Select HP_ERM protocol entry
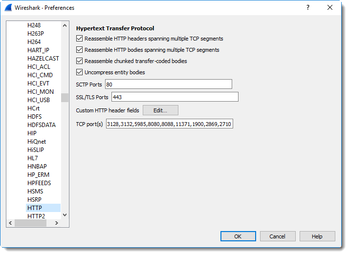The width and height of the screenshot is (349, 255). [x=38, y=175]
